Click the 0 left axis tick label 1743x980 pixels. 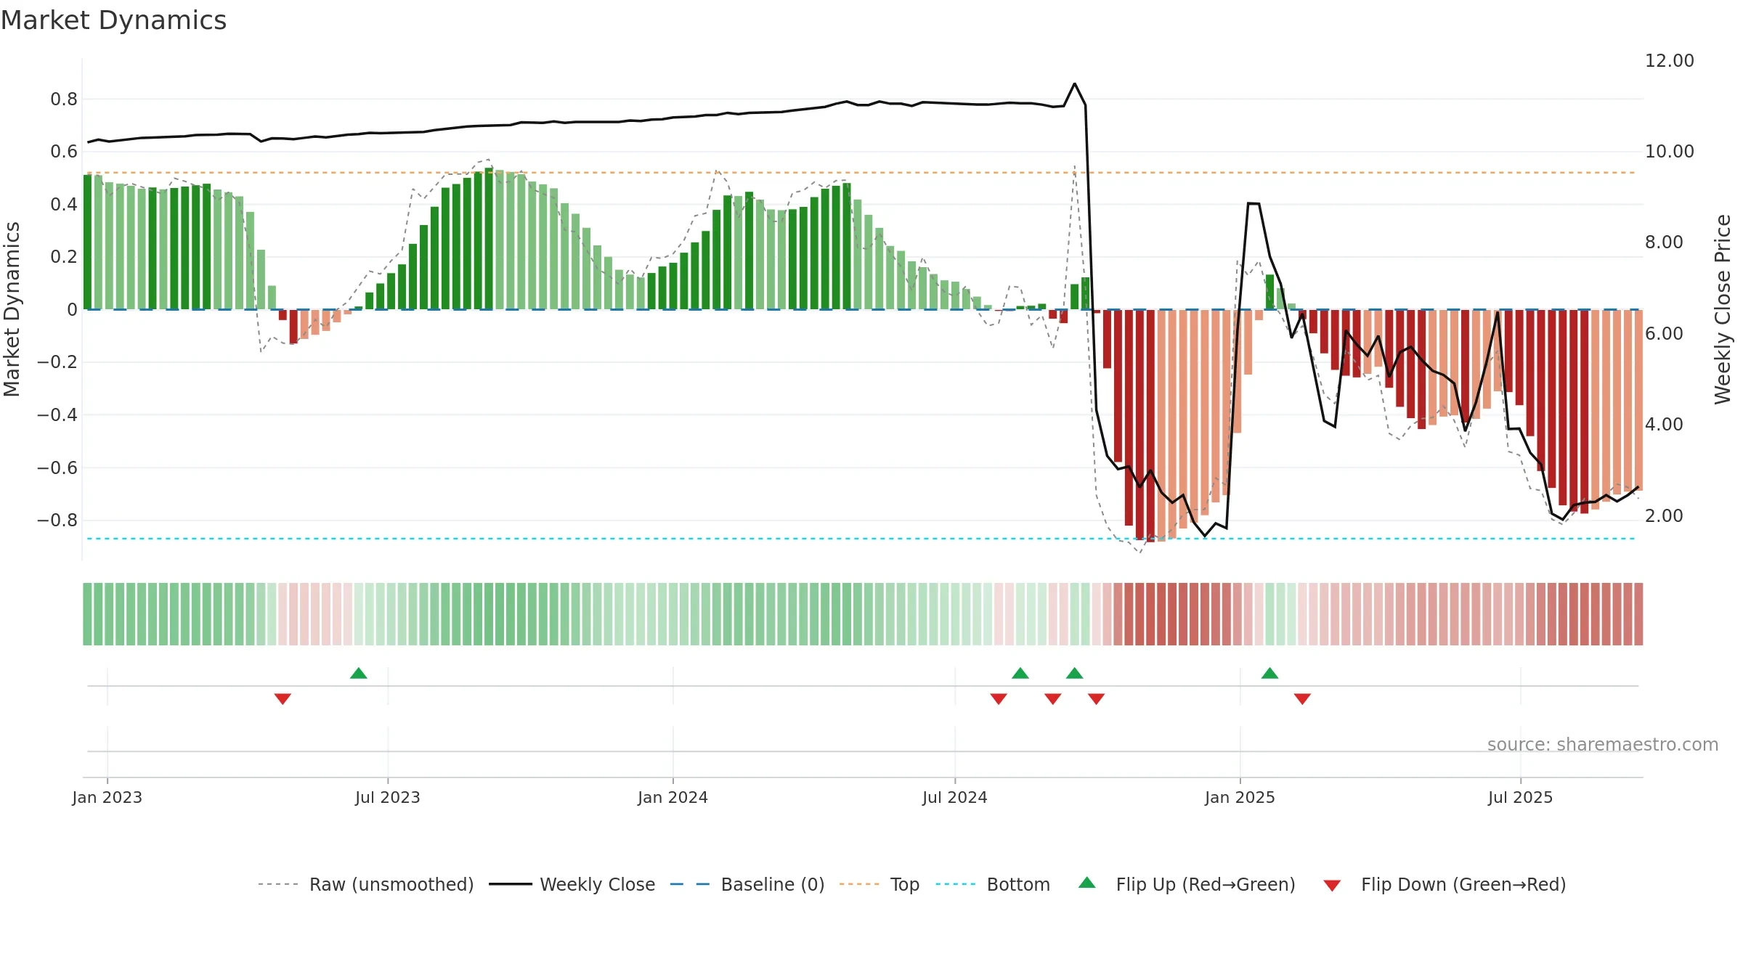[x=72, y=310]
